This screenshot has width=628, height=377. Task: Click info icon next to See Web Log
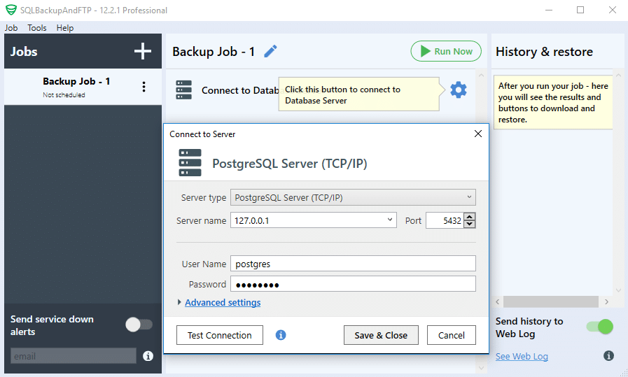coord(608,355)
